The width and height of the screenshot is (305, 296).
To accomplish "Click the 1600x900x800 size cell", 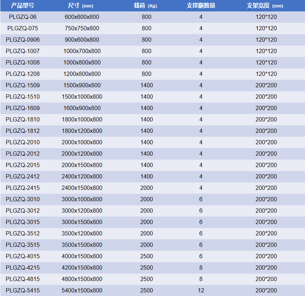I will coord(82,108).
